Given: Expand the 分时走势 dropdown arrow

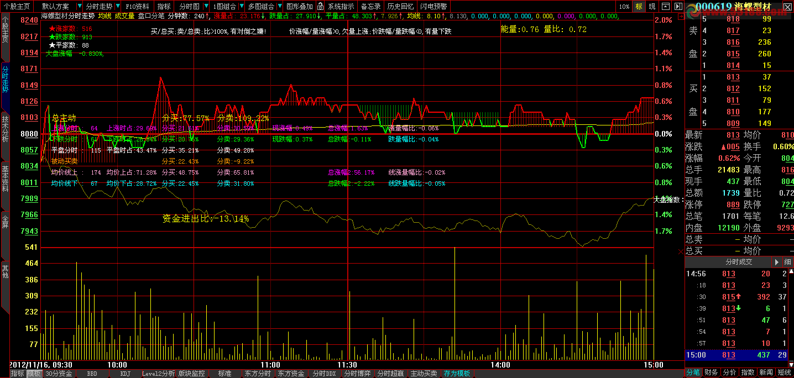Looking at the screenshot, I should coord(117,6).
